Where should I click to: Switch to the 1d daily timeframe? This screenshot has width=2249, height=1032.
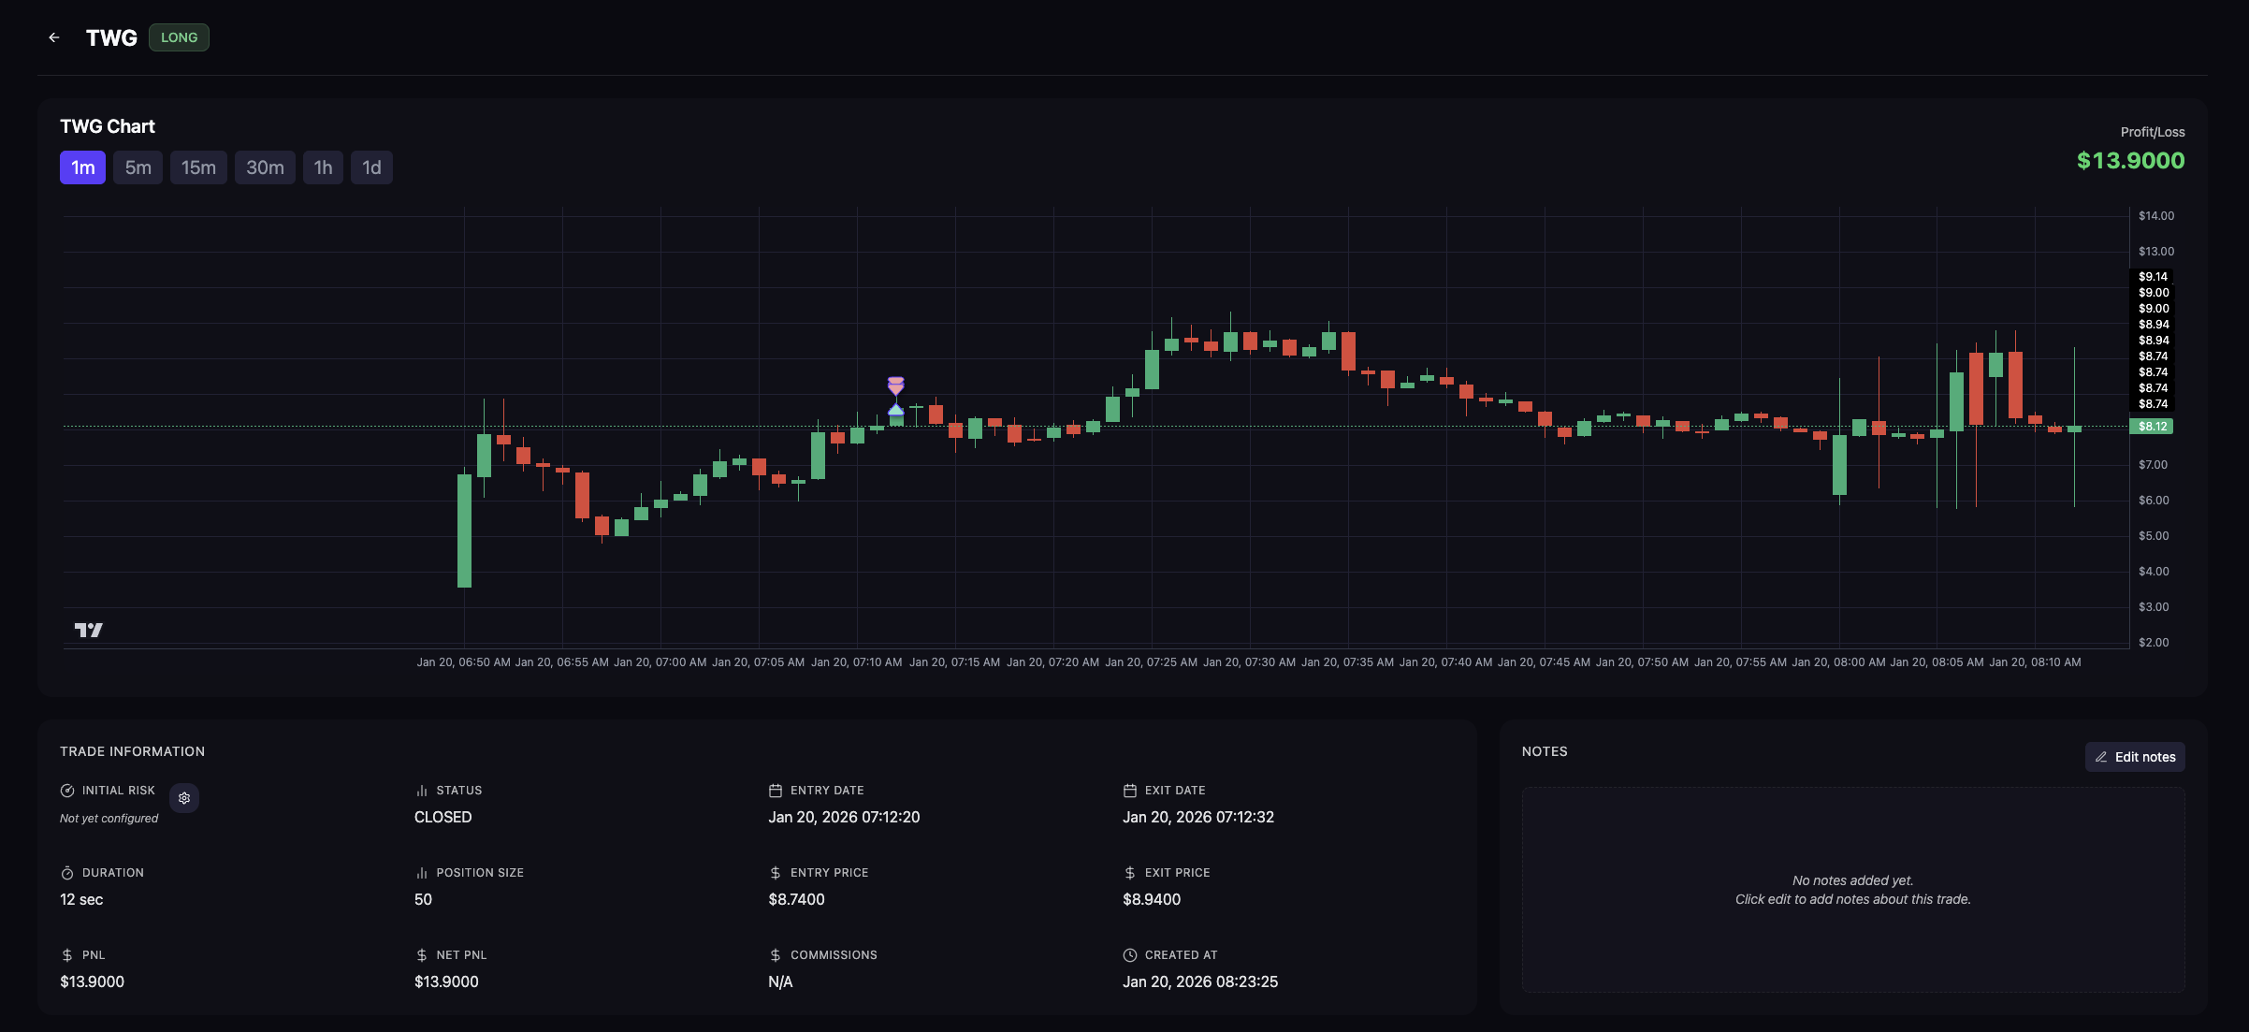coord(371,167)
